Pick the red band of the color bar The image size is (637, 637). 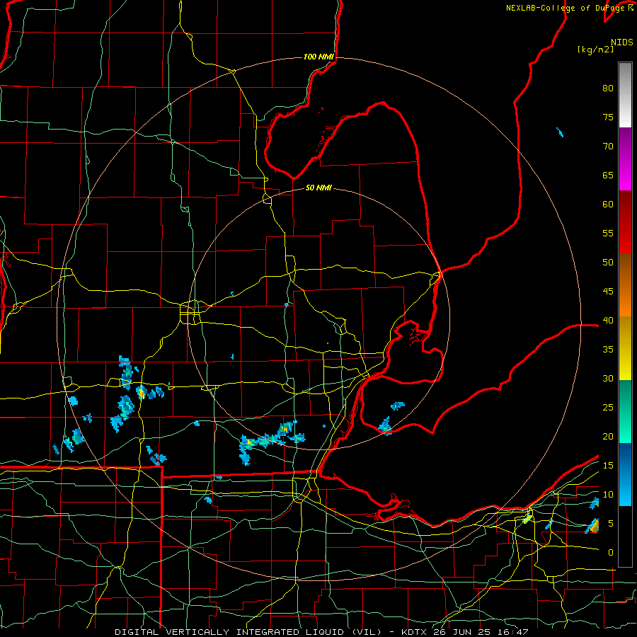(625, 222)
